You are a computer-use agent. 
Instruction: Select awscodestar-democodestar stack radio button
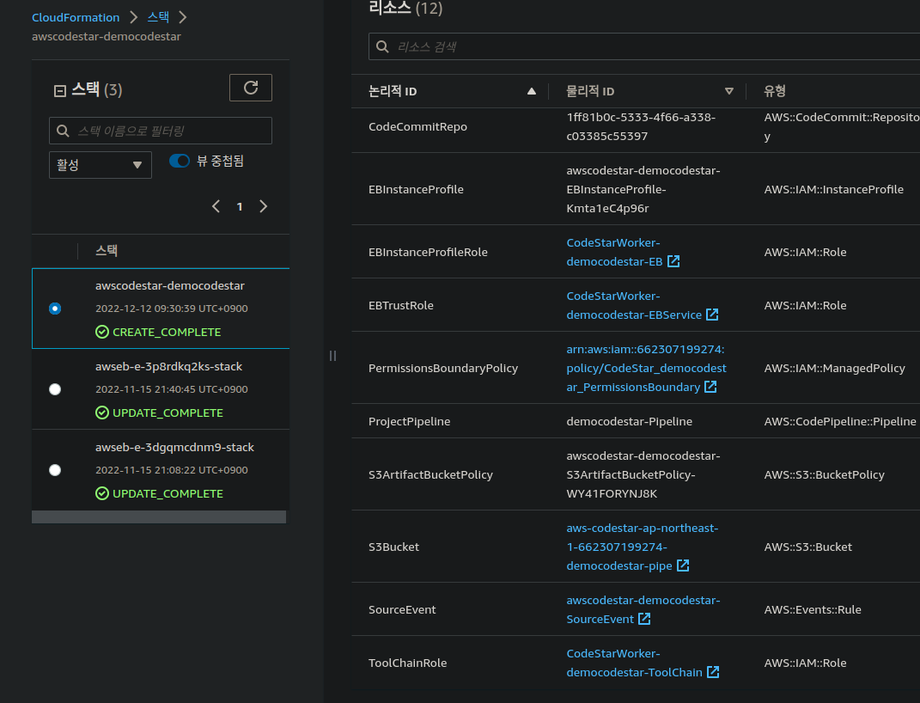(x=55, y=309)
